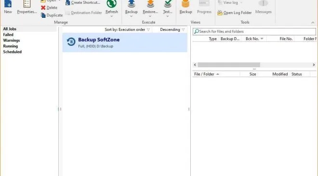The image size is (318, 176).
Task: Sort by the File / Folder column header
Action: pyautogui.click(x=216, y=74)
